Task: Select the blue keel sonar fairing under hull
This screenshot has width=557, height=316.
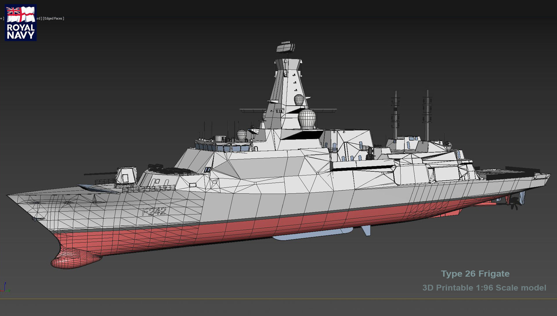Action: pos(313,234)
